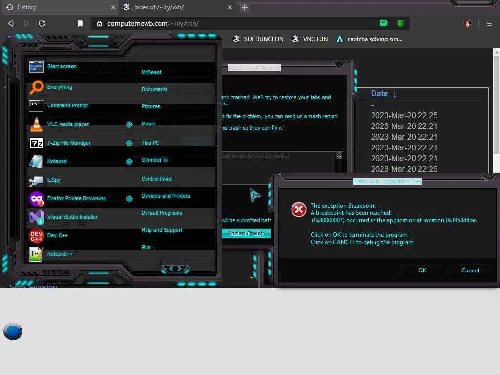Launch the Everything search icon

pos(36,87)
